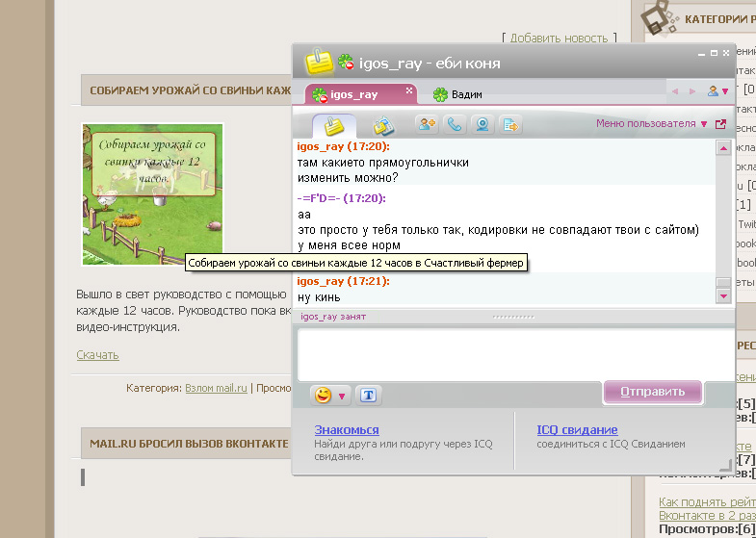Click the Добавить новость link on webpage
Screen dimensions: 756x538
559,38
